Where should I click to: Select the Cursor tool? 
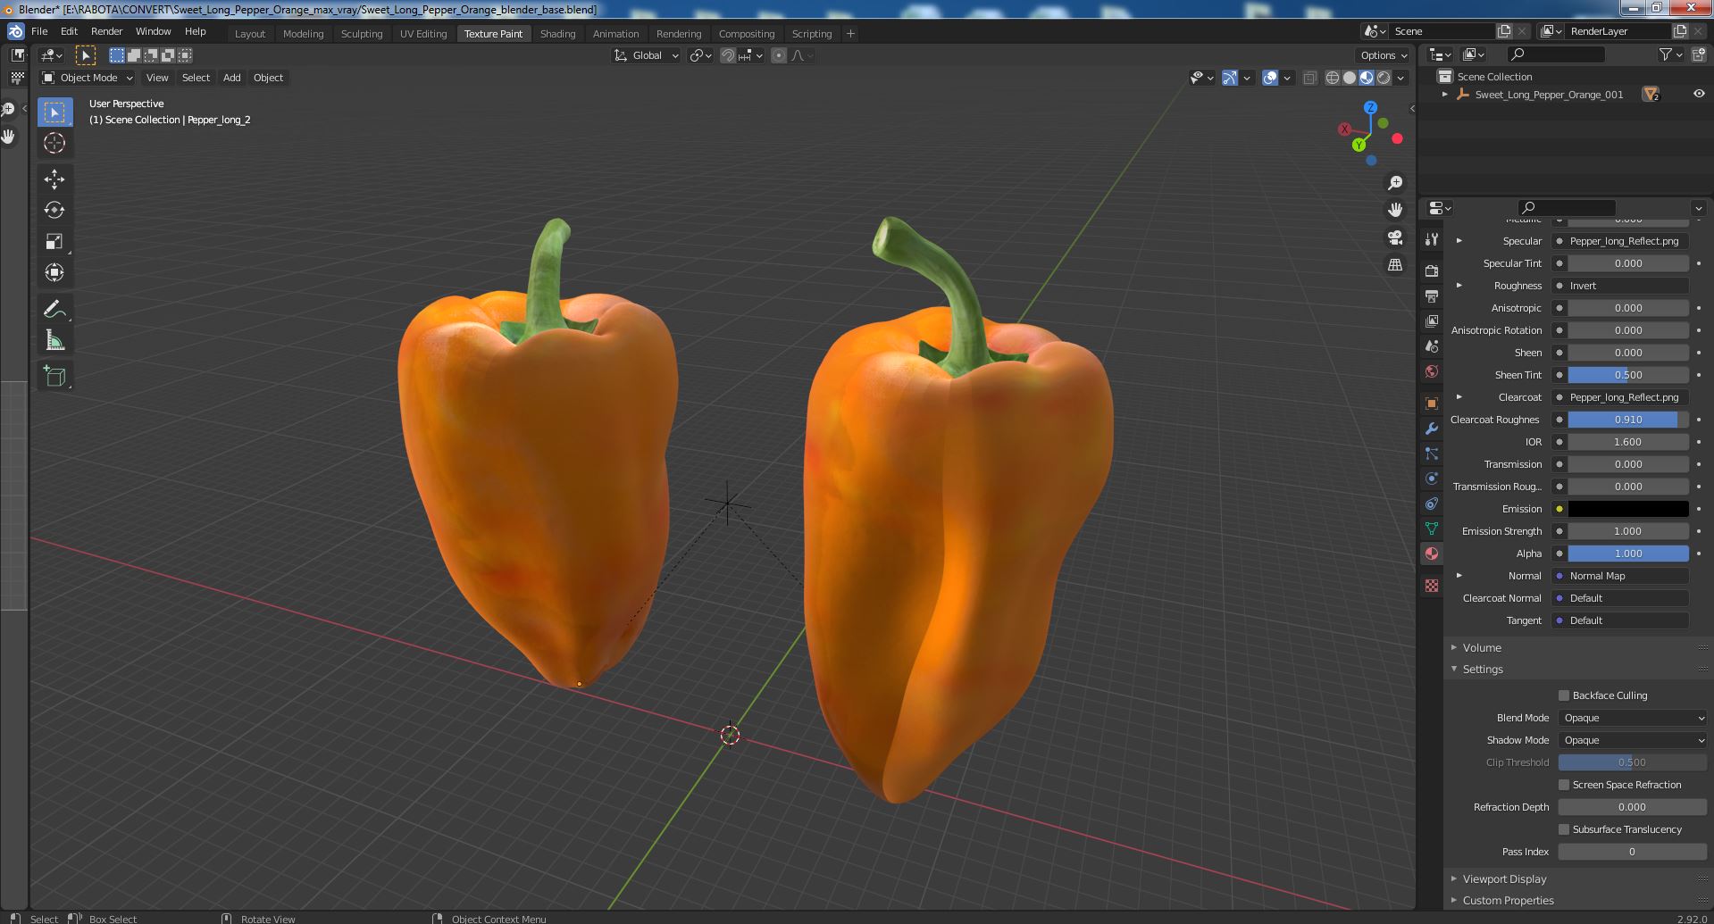(54, 143)
